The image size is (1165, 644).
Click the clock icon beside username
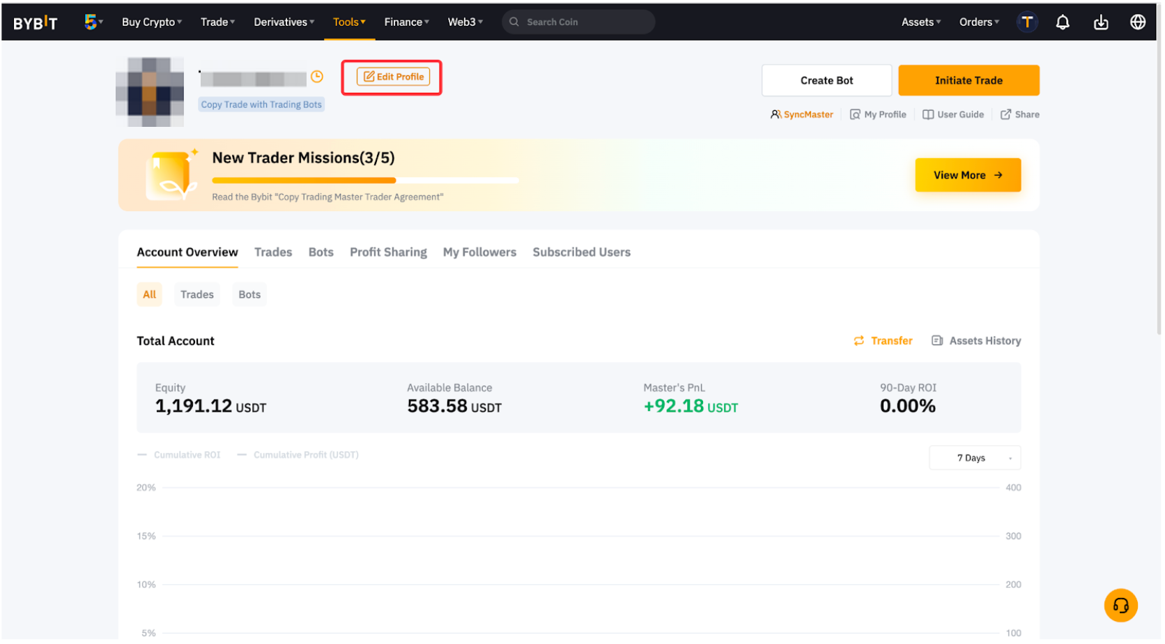tap(317, 77)
